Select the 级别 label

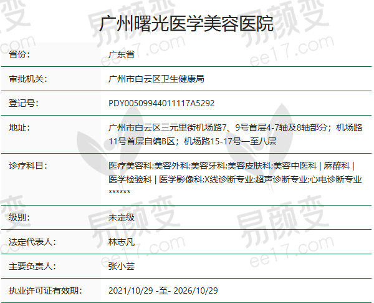19,217
